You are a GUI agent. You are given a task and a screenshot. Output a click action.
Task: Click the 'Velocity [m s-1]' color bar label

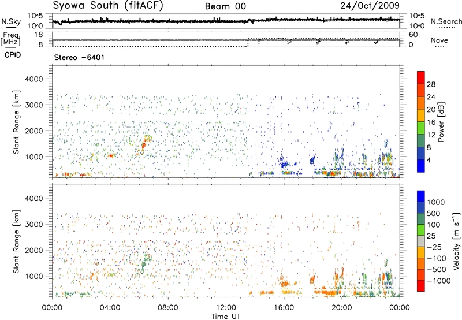pyautogui.click(x=456, y=241)
